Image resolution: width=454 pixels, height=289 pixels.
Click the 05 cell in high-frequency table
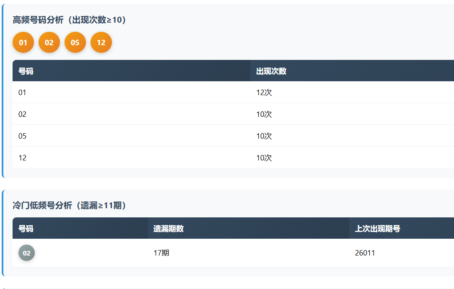click(22, 136)
